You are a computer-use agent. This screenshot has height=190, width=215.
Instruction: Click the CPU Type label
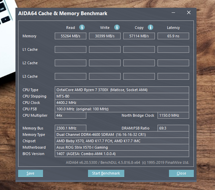coord(31,90)
